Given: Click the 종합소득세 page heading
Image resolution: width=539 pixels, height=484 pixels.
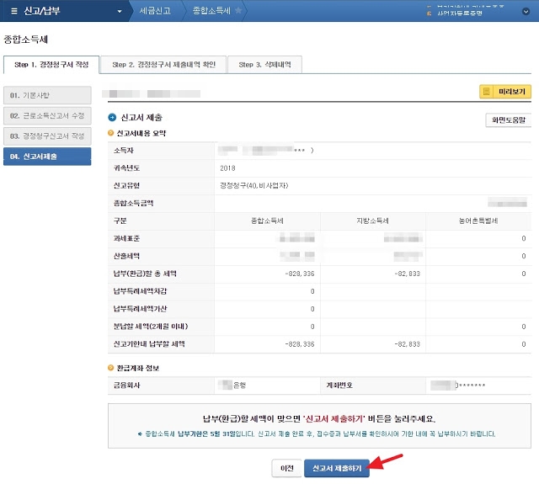Looking at the screenshot, I should pos(26,40).
